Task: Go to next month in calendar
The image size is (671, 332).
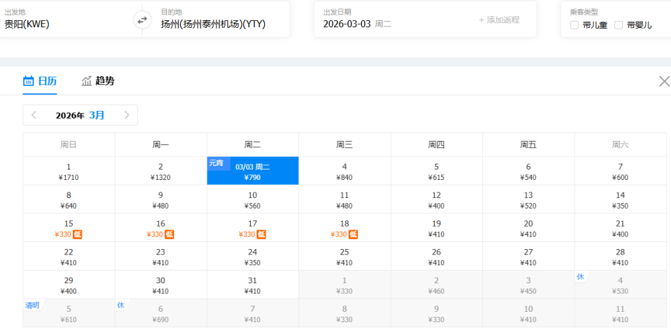Action: point(127,115)
